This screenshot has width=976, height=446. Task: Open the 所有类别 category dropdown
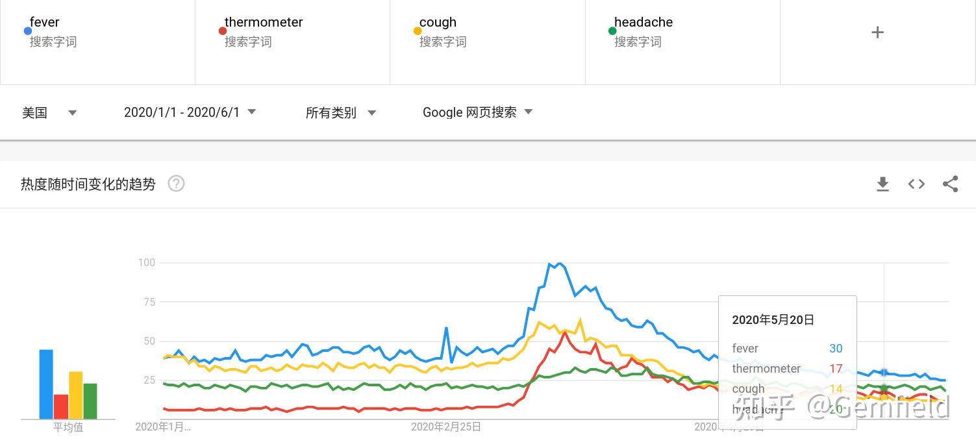click(x=341, y=112)
